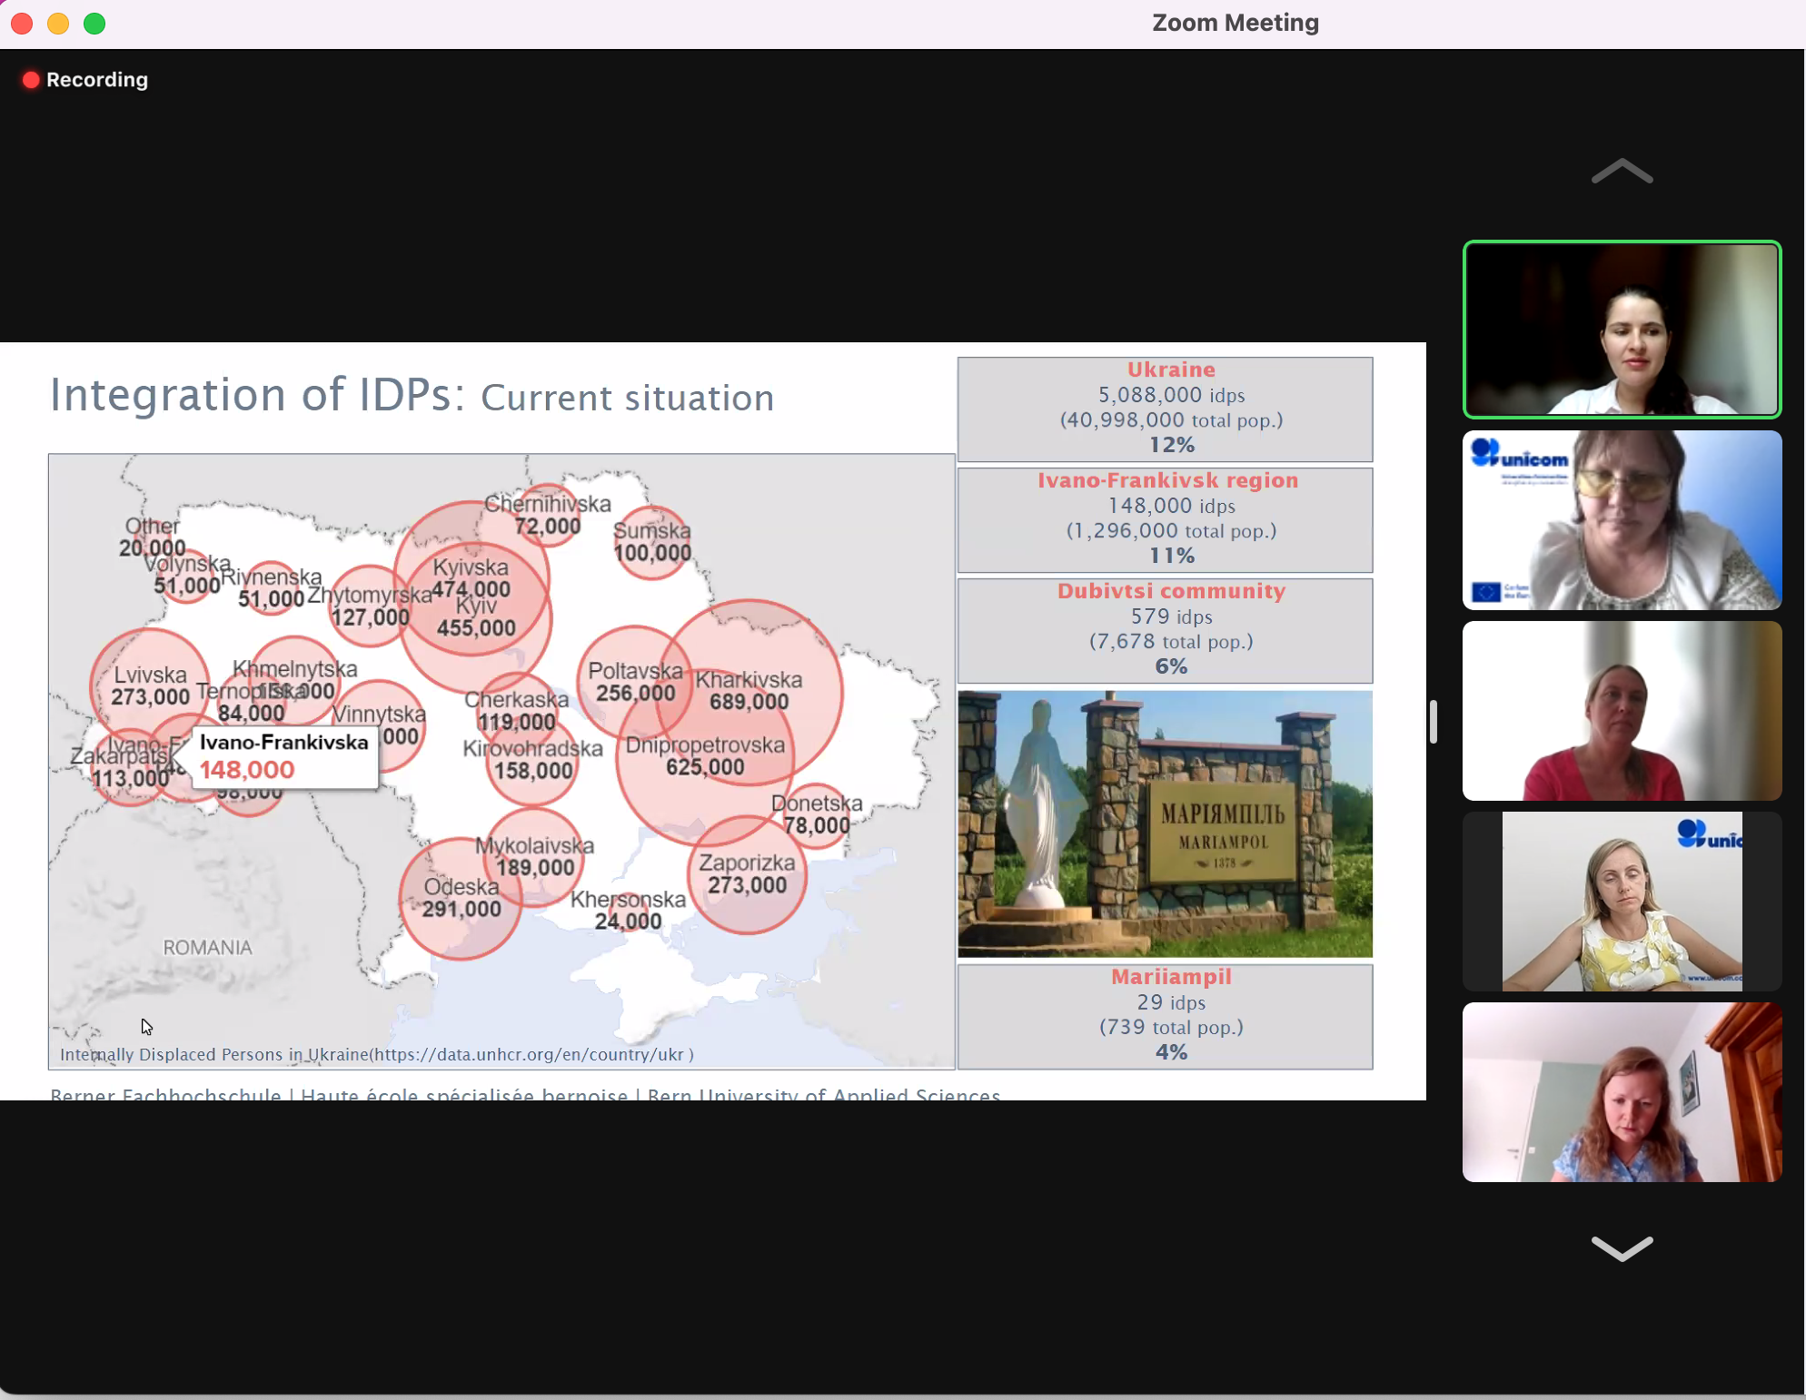Click the Poltavska 256,000 bubble label
Viewport: 1806px width, 1400px height.
click(635, 682)
